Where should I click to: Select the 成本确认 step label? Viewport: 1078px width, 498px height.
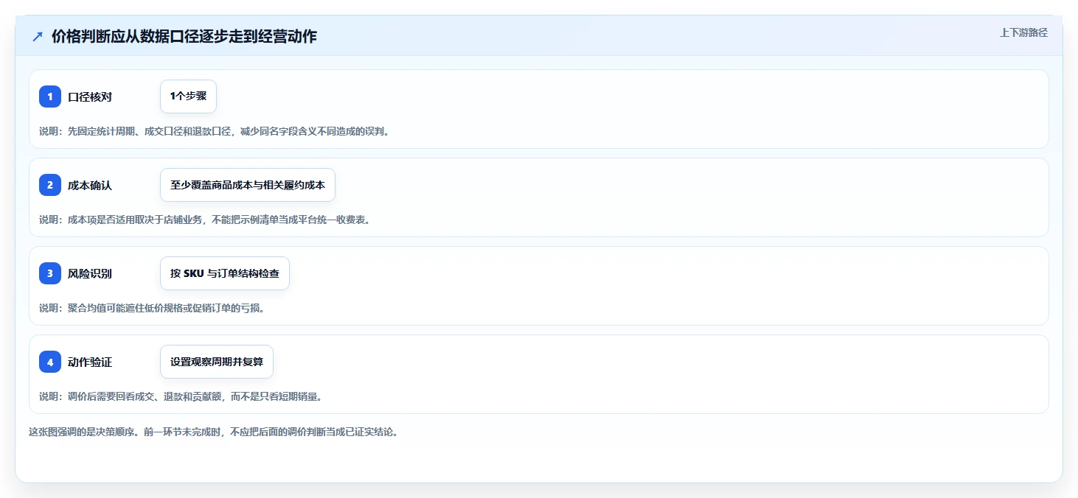pyautogui.click(x=90, y=185)
